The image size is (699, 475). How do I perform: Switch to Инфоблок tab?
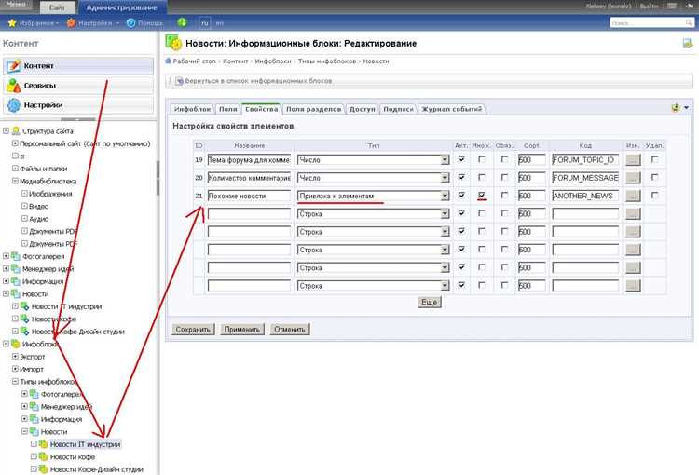click(193, 109)
